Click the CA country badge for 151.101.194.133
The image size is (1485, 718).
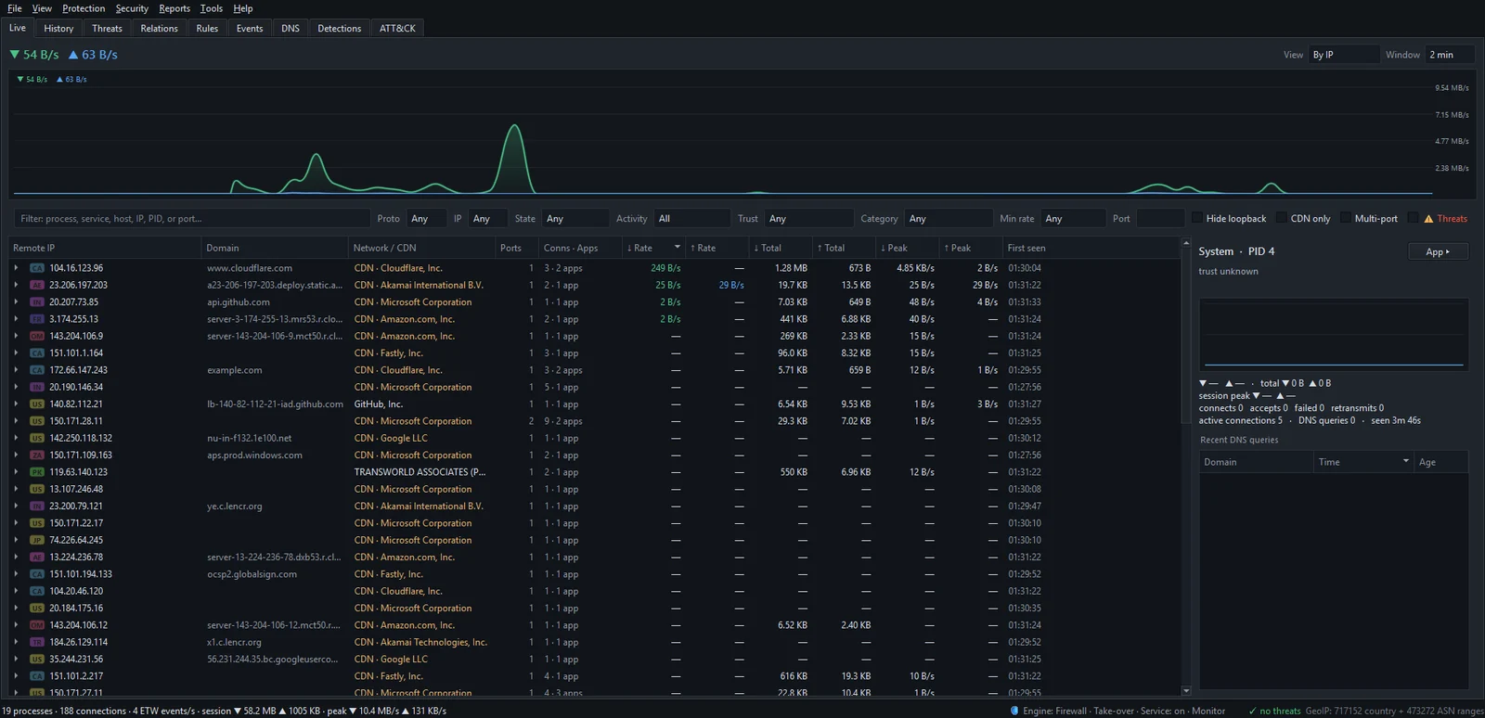click(x=37, y=574)
